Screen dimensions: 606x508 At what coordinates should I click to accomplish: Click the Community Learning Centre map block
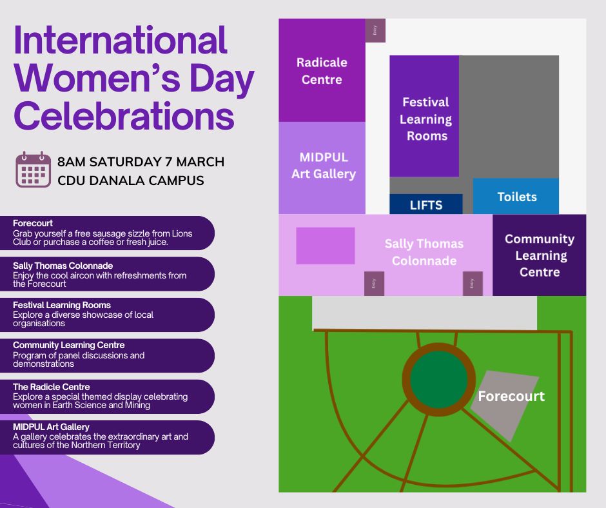click(539, 255)
